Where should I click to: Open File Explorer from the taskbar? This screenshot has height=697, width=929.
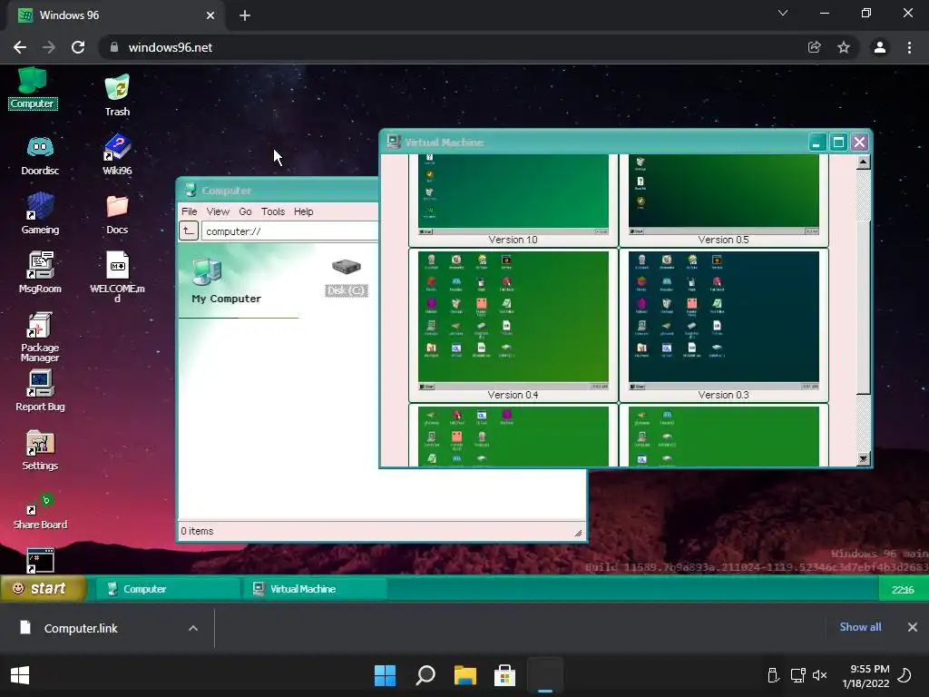pyautogui.click(x=465, y=675)
